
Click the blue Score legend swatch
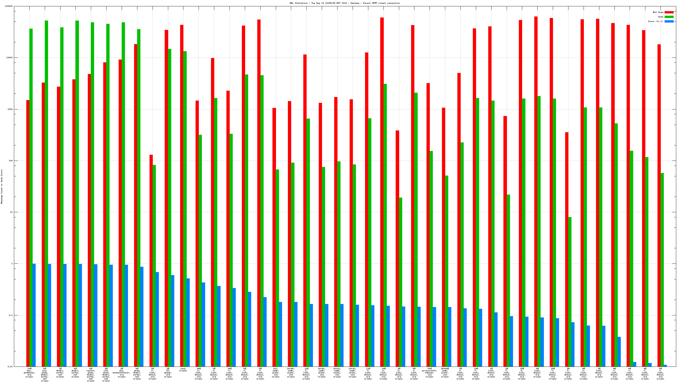669,22
